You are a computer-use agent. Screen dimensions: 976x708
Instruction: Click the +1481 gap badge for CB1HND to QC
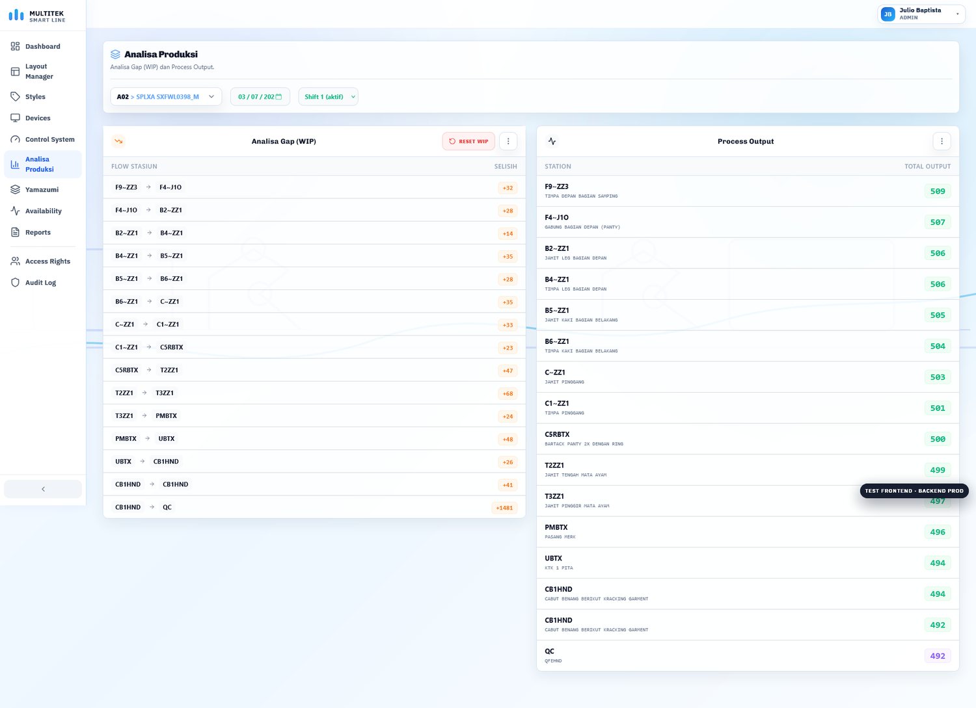coord(504,508)
